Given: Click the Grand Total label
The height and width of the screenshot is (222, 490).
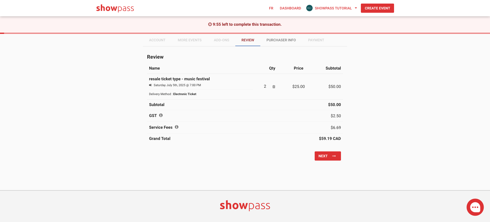Looking at the screenshot, I should pos(160,139).
